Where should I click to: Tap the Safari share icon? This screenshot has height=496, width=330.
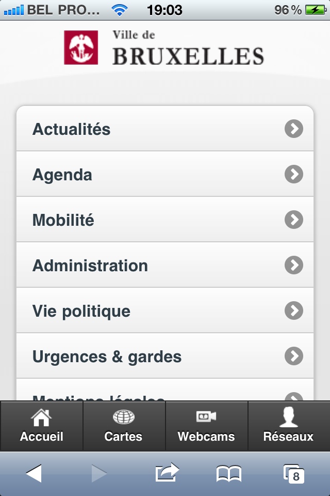point(167,472)
